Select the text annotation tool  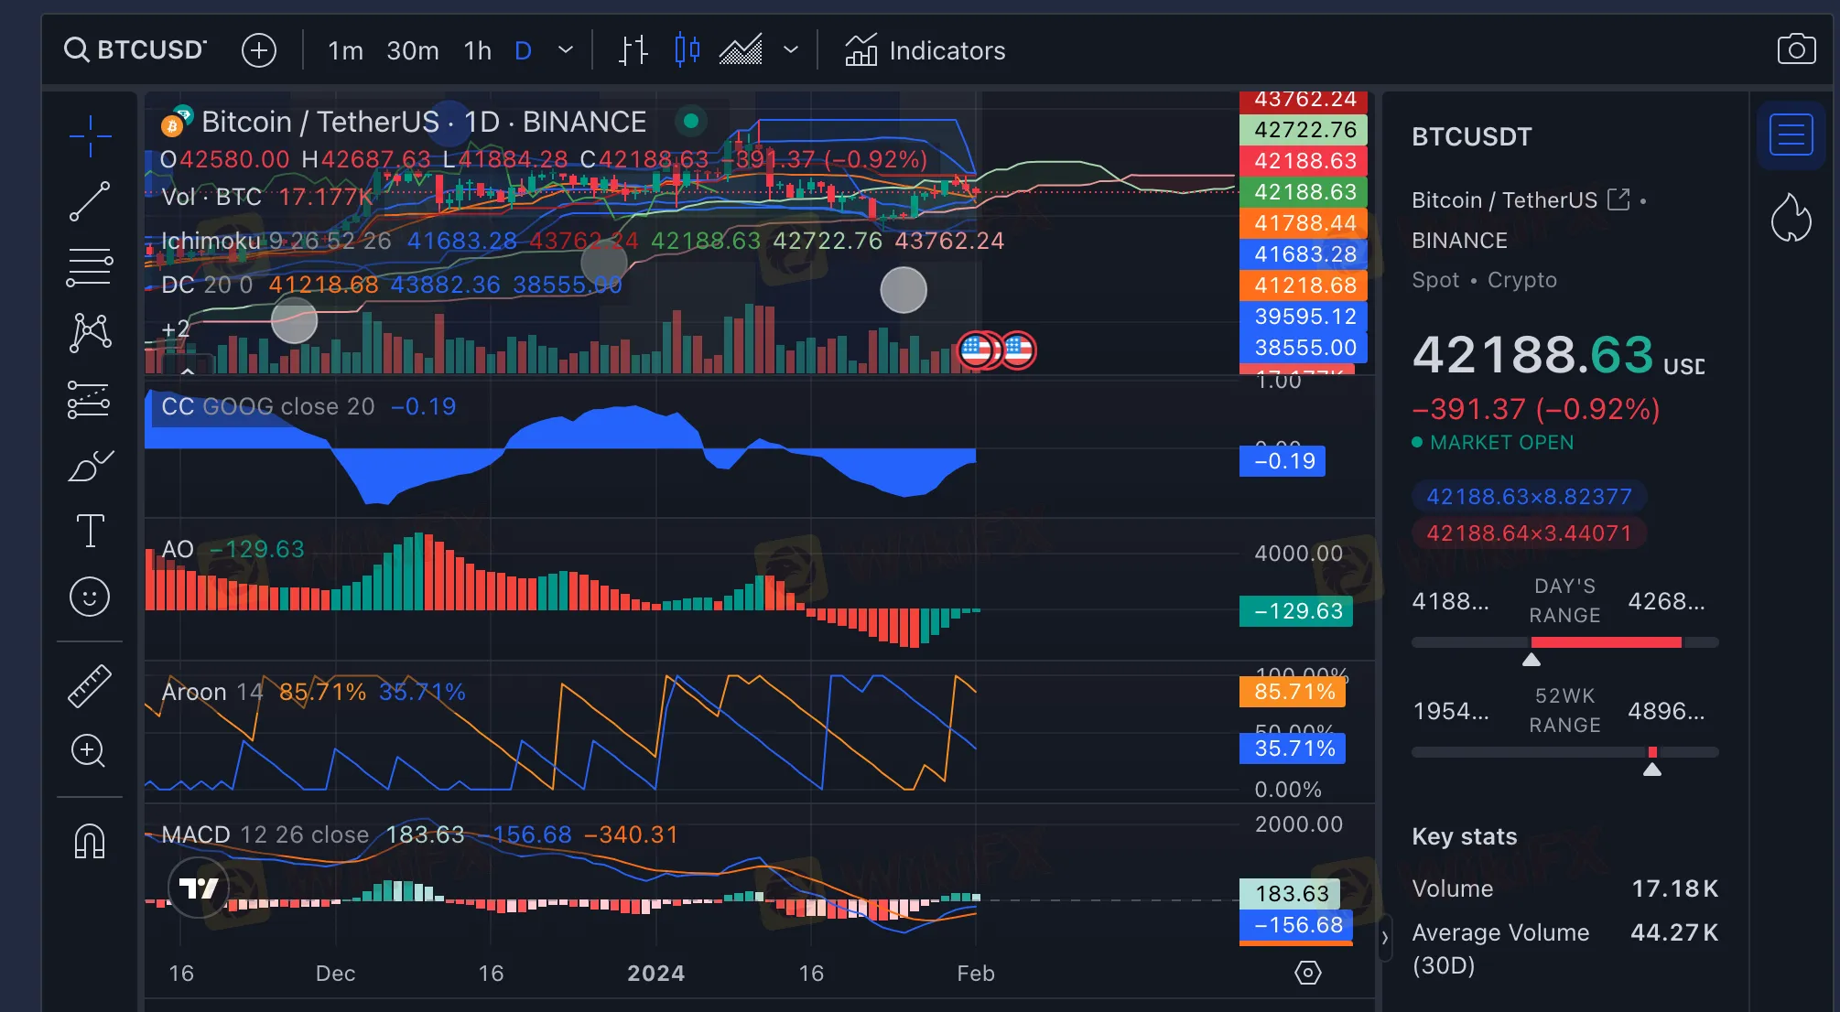coord(90,531)
